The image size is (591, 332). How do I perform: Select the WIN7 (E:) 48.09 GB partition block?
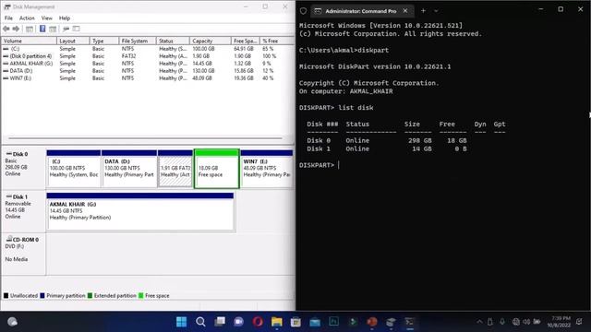coord(267,169)
